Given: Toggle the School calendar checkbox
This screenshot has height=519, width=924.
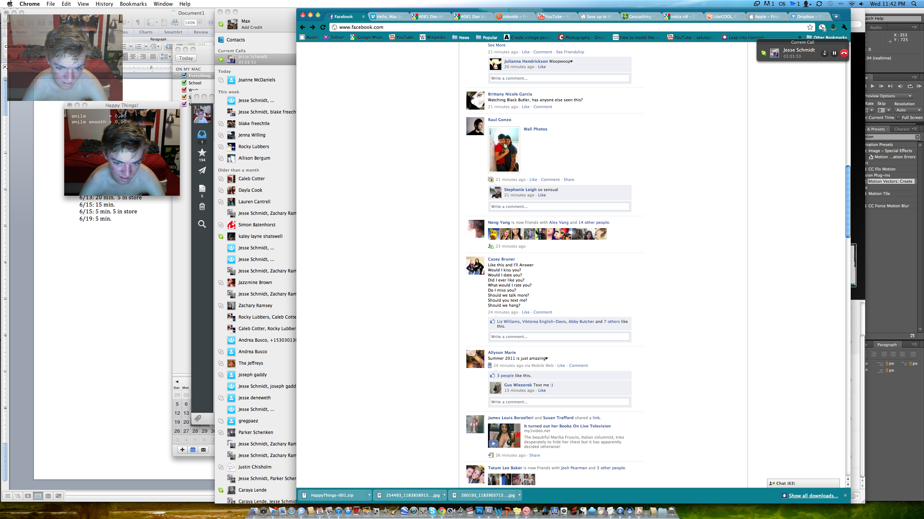Looking at the screenshot, I should point(184,83).
